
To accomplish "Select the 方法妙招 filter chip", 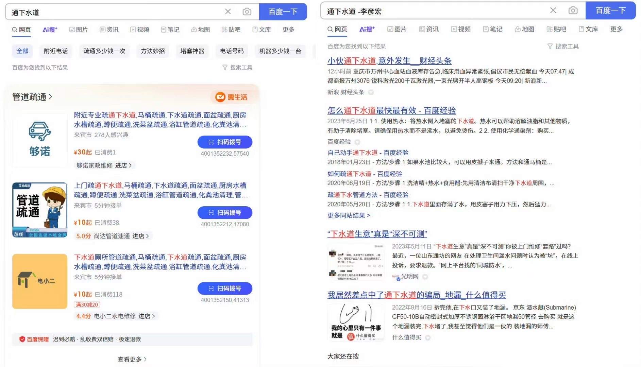I will click(x=153, y=51).
